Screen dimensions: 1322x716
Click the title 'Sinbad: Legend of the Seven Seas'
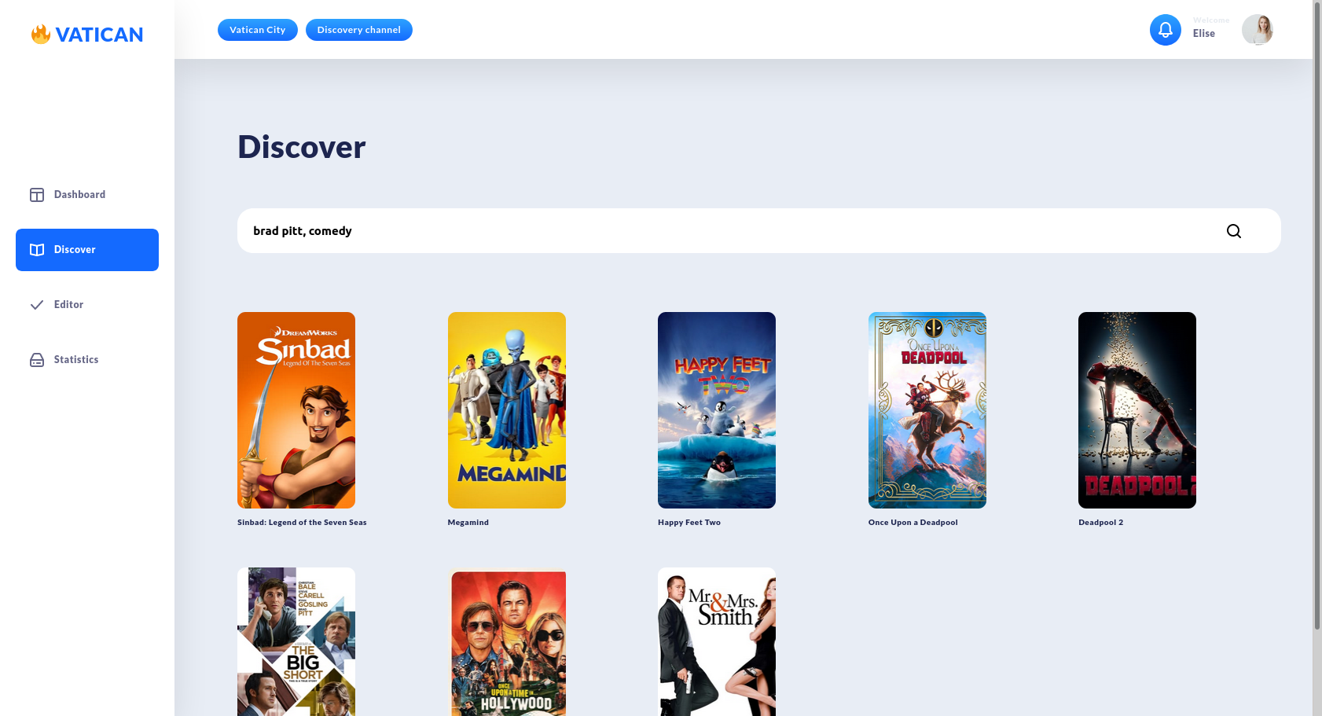point(302,523)
